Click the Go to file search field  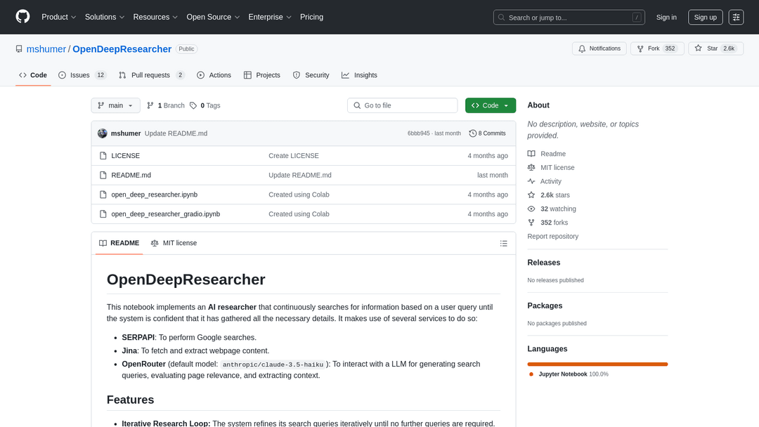pyautogui.click(x=402, y=105)
